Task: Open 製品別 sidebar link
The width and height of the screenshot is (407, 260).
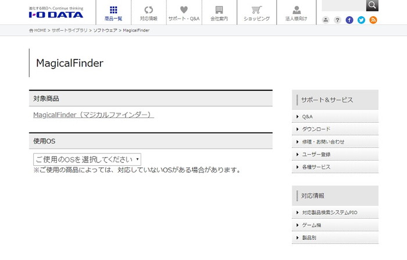Action: coord(335,238)
